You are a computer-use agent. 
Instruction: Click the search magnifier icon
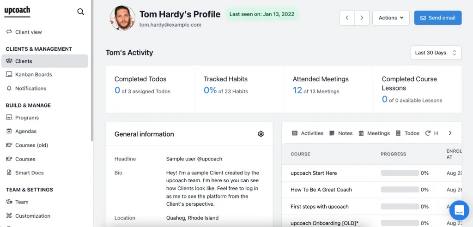click(81, 12)
